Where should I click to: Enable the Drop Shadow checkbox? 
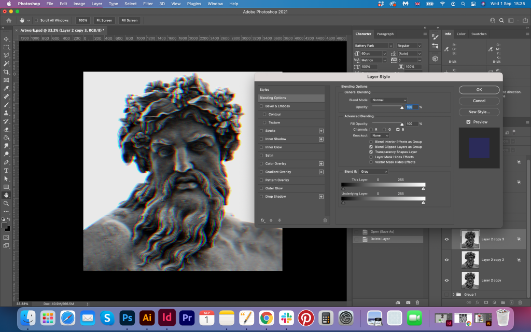(261, 197)
